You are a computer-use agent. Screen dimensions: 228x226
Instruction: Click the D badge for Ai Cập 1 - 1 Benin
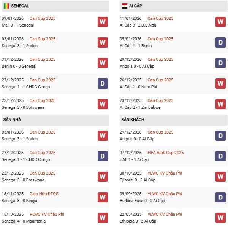click(220, 42)
